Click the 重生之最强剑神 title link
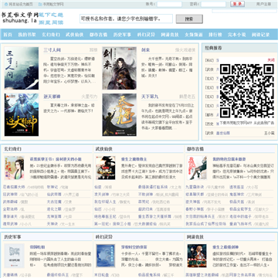The height and width of the screenshot is (278, 278). (x=225, y=247)
